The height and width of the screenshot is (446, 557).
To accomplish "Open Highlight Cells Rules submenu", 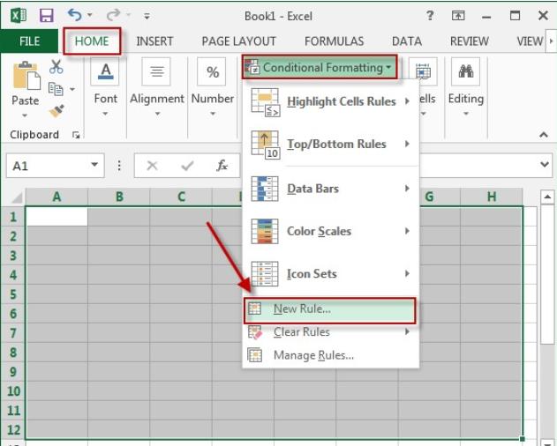I will (330, 102).
